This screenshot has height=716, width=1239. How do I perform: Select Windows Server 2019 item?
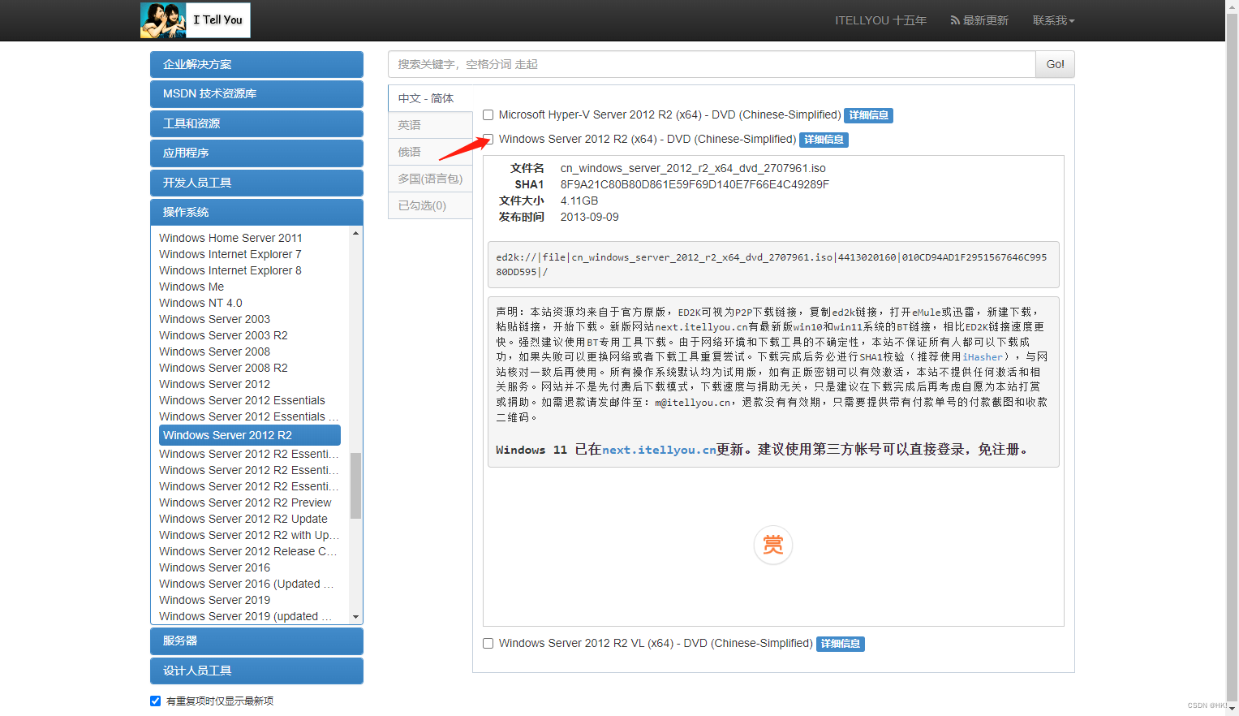214,600
